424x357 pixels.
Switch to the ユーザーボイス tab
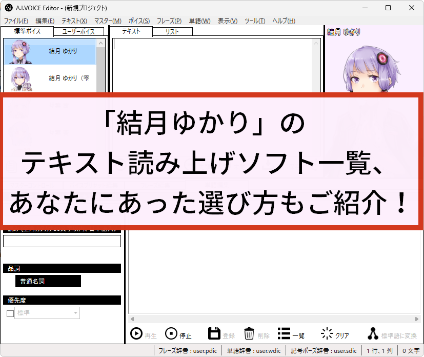click(x=78, y=32)
